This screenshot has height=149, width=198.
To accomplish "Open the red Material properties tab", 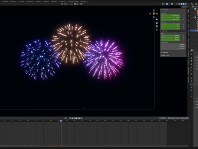I will pos(191,96).
